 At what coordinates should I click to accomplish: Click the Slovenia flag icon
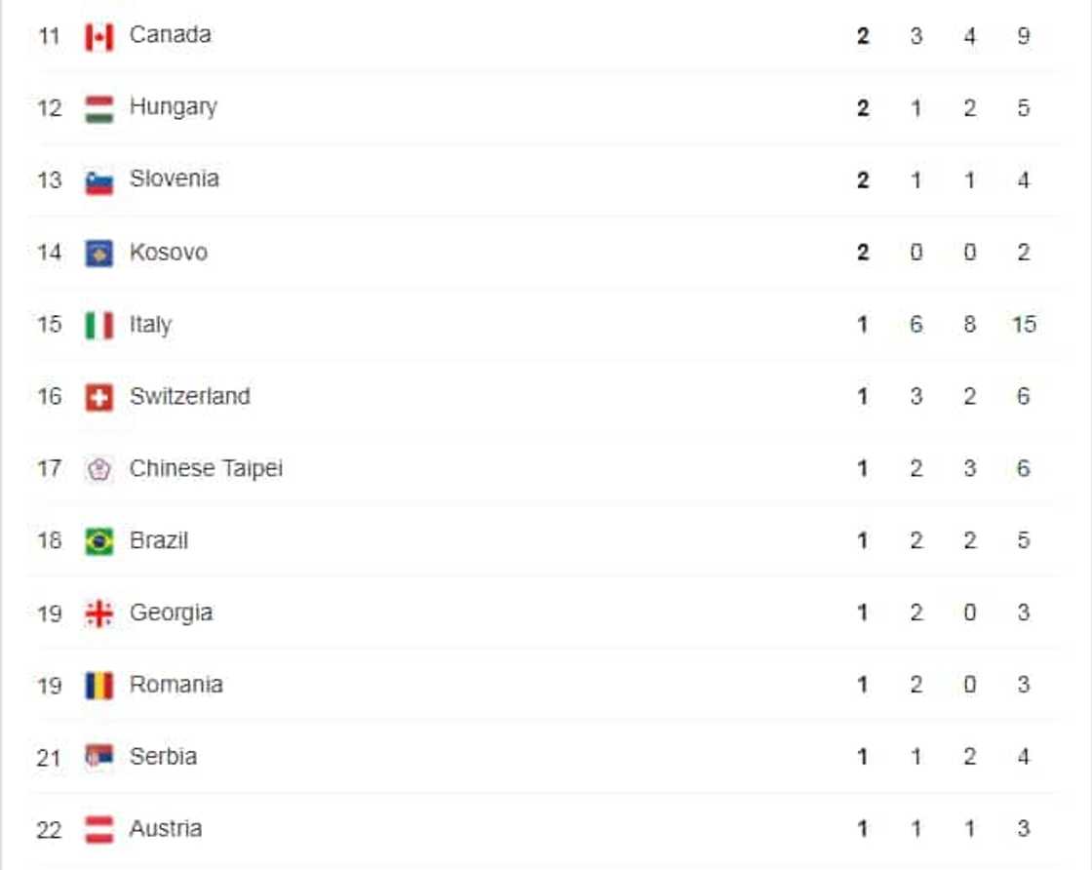coord(98,181)
